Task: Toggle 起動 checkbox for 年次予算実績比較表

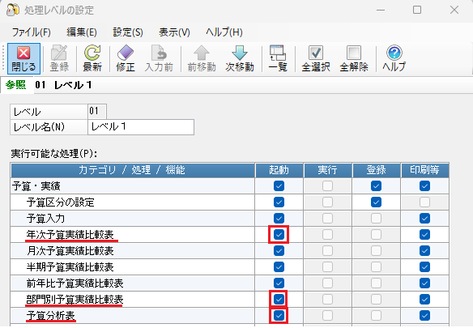Action: coord(279,234)
